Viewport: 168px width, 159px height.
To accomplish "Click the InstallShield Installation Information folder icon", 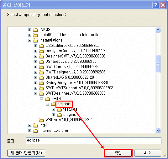I will click(35, 35).
